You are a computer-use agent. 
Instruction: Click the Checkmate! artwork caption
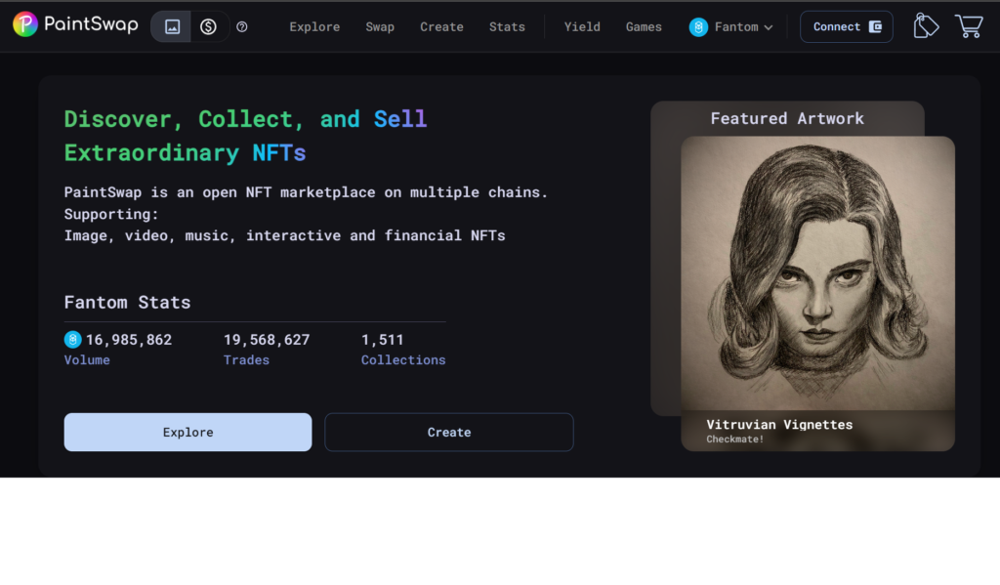(734, 439)
